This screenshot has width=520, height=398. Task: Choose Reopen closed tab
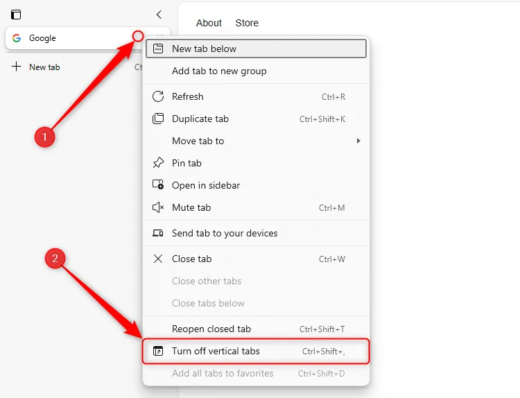[x=211, y=329]
